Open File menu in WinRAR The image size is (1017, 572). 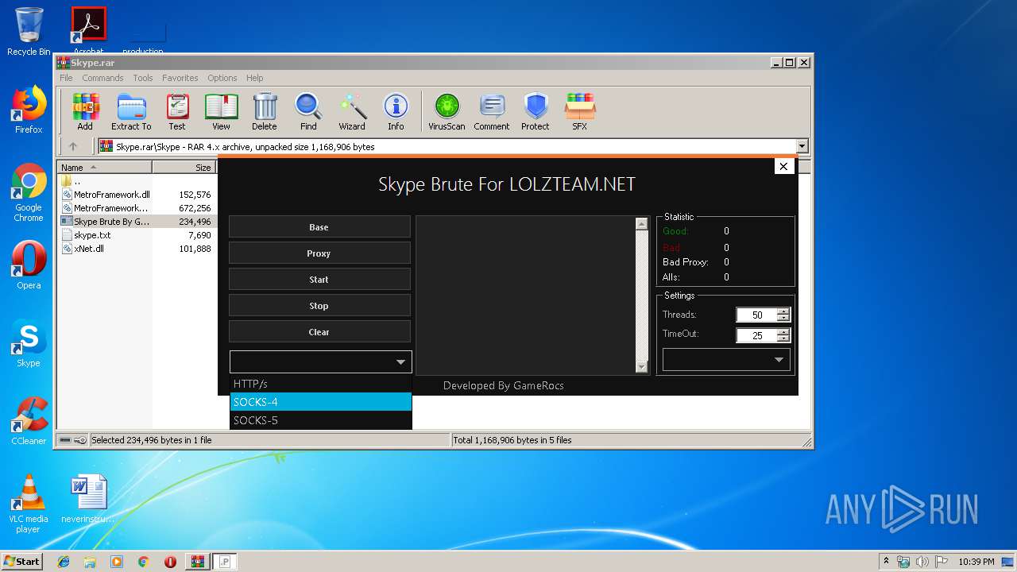pyautogui.click(x=66, y=78)
